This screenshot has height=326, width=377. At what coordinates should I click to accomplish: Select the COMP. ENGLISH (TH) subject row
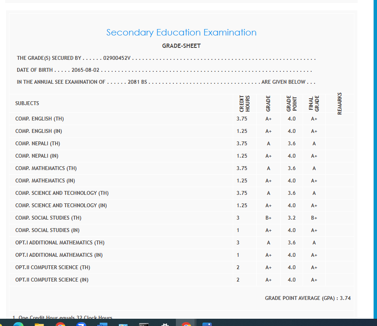(x=39, y=119)
